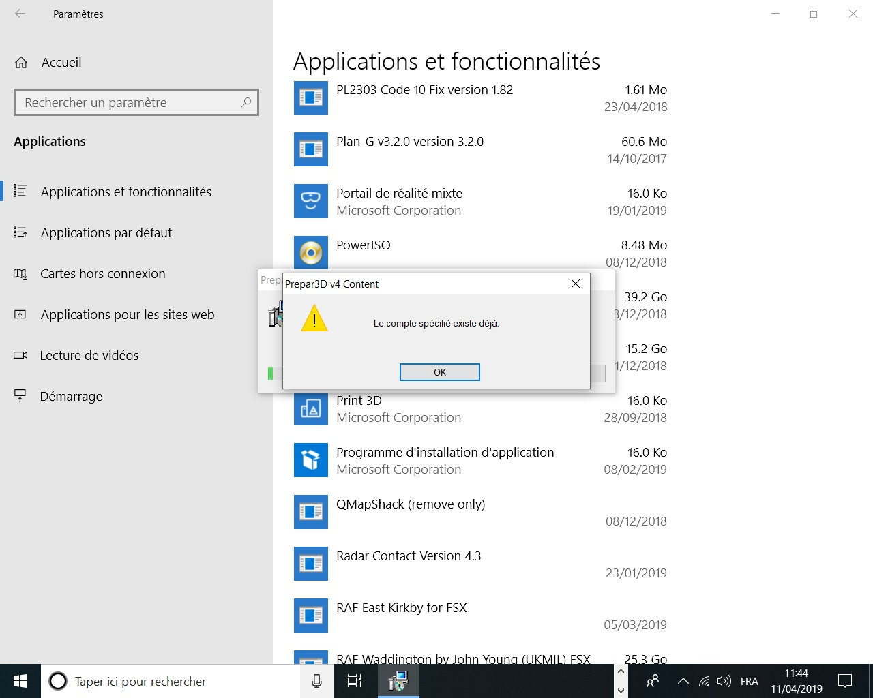873x698 pixels.
Task: Click the date 23/04/2018 for PL2303
Action: [x=636, y=107]
